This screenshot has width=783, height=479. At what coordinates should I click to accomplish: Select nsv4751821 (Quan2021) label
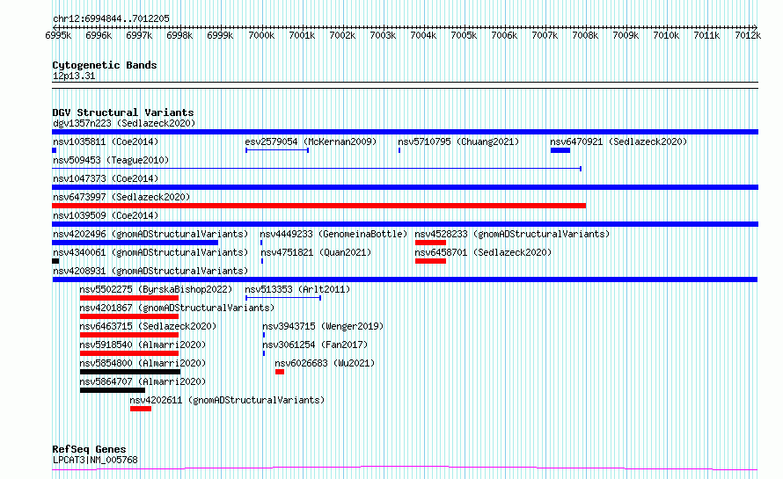pos(316,252)
